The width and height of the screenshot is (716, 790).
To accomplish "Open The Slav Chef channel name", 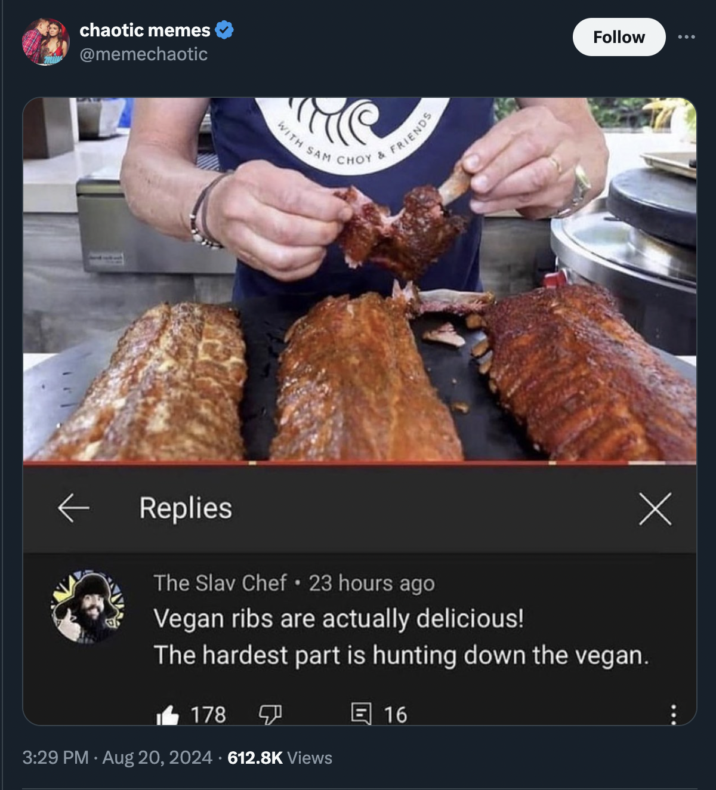I will tap(220, 583).
